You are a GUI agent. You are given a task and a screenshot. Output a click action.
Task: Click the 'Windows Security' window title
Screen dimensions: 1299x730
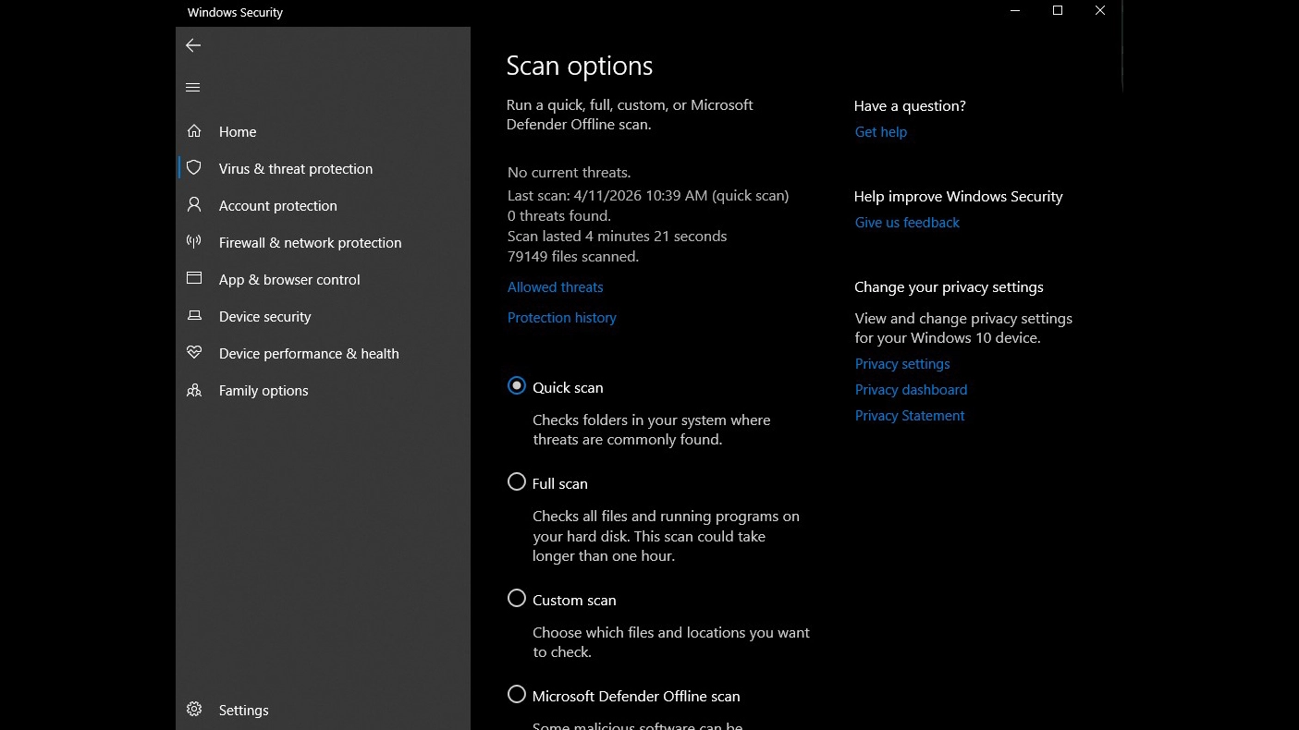(x=235, y=13)
